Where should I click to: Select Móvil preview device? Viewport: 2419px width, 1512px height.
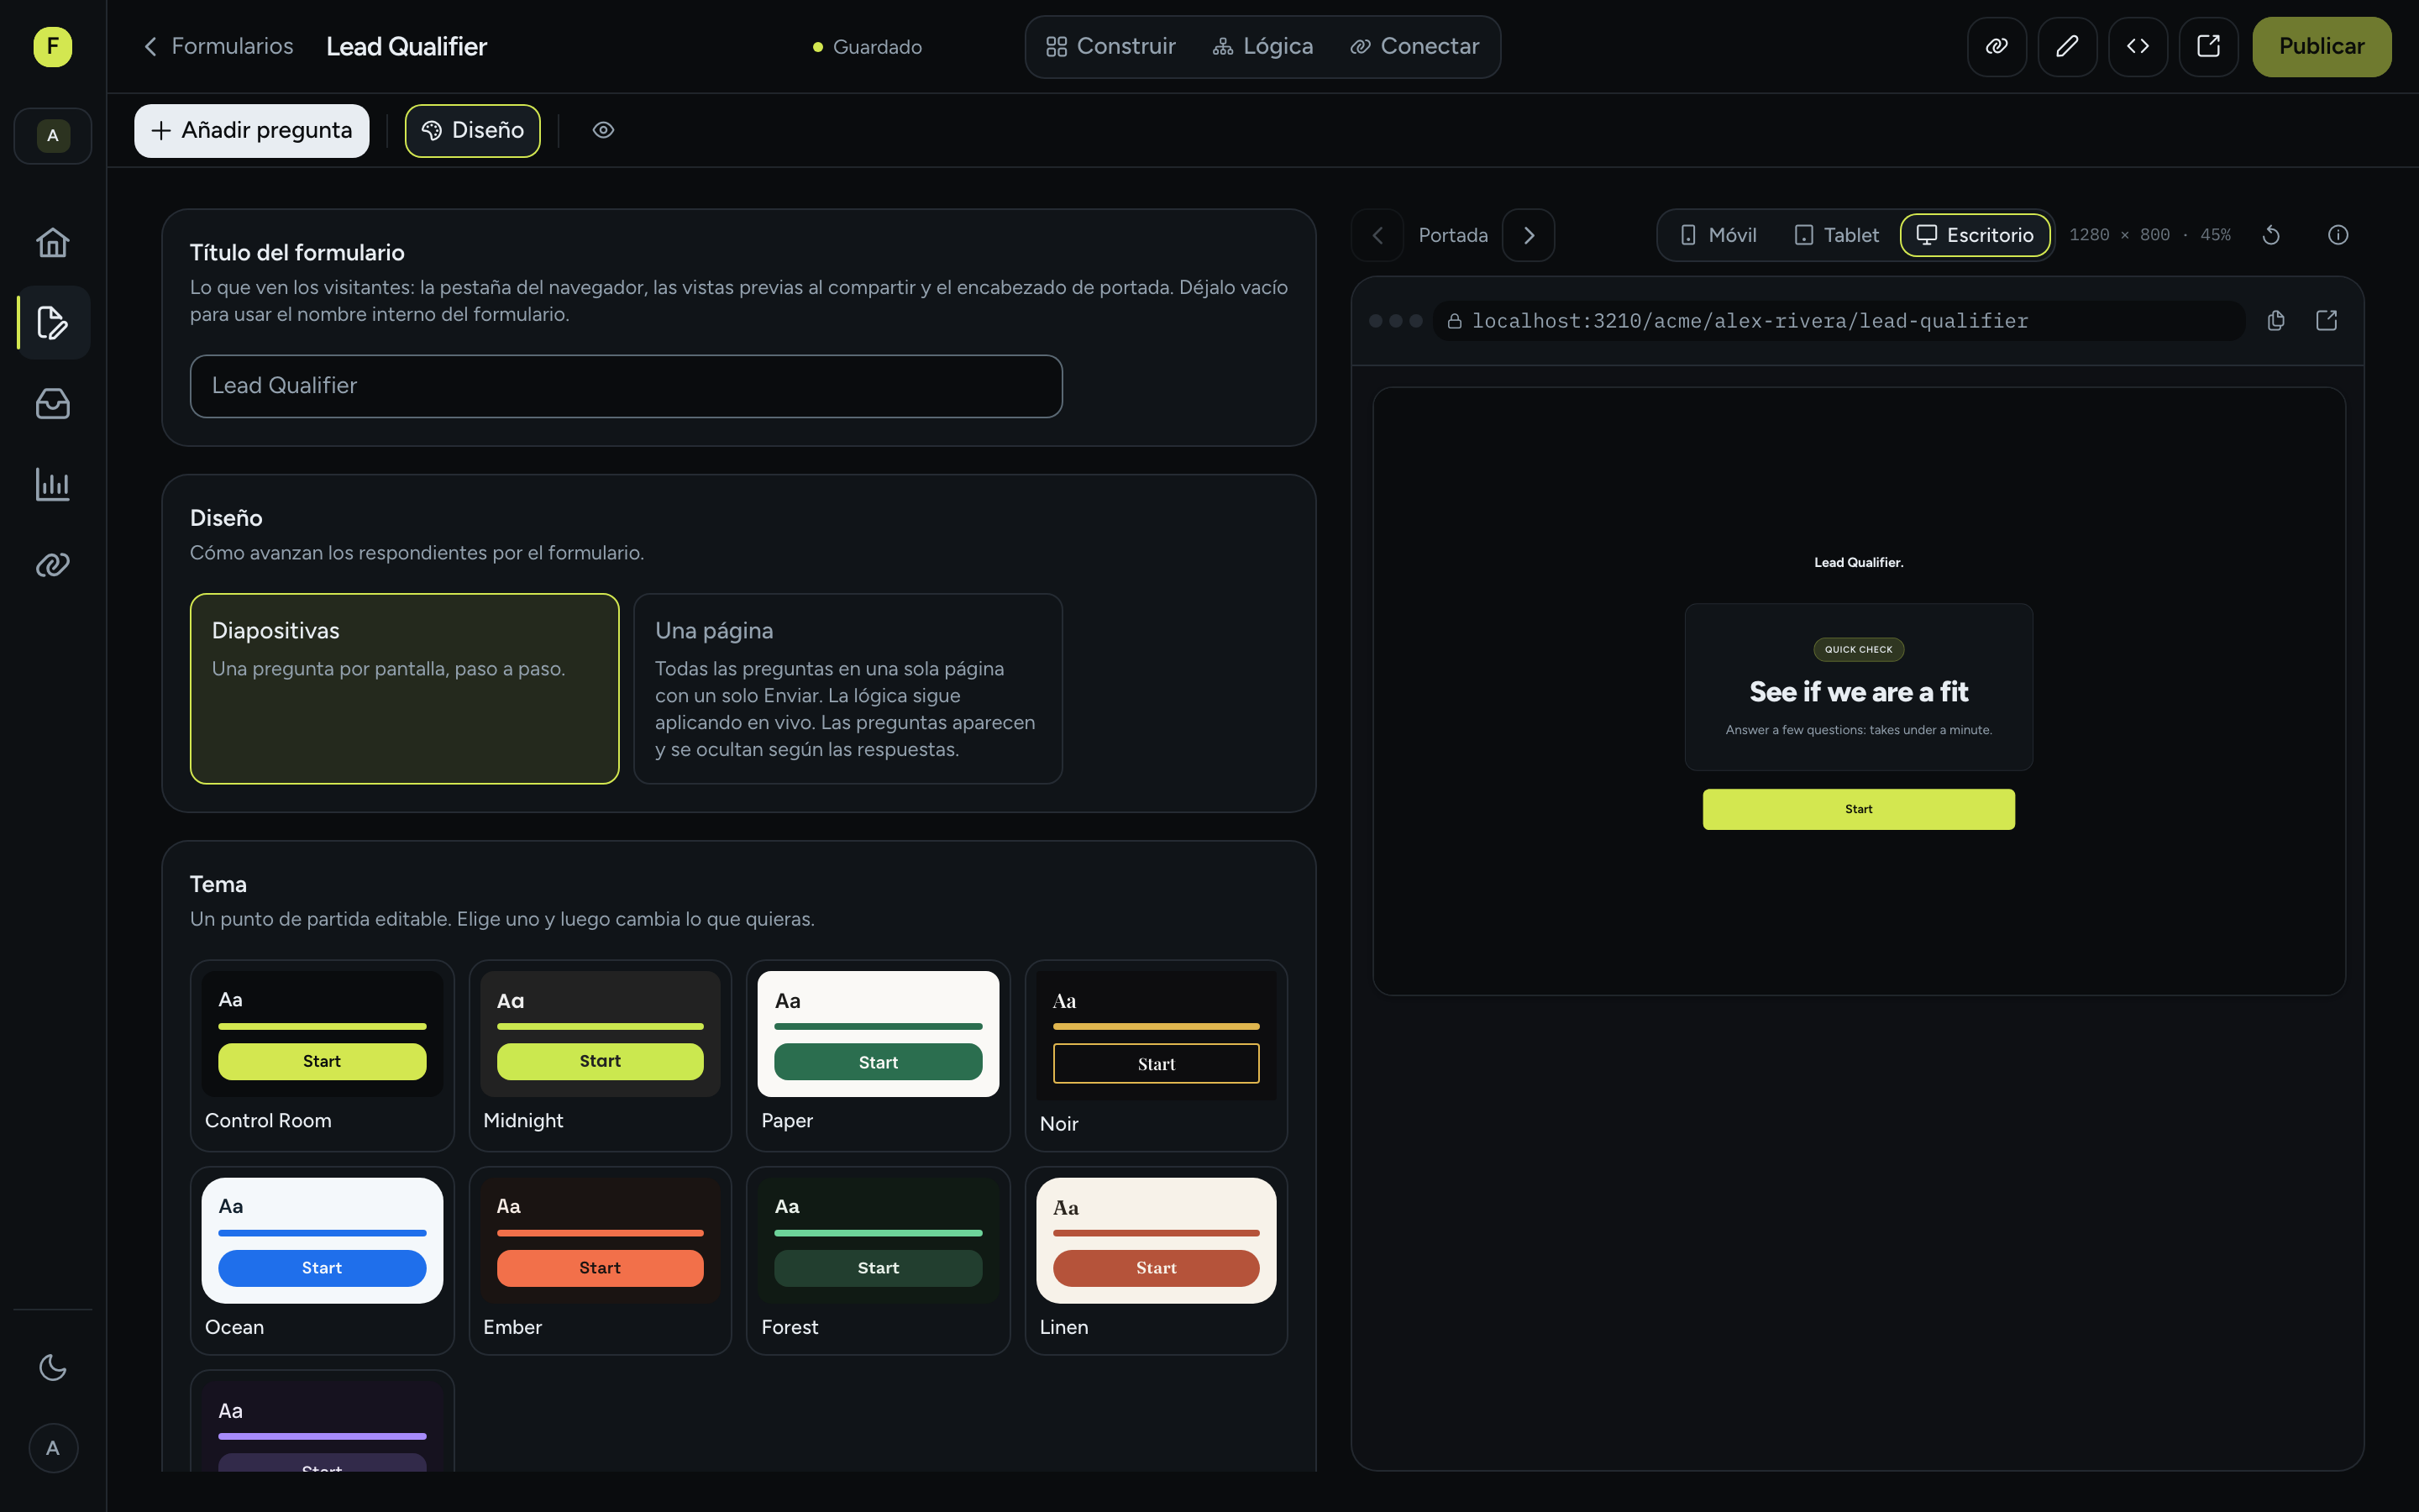click(x=1718, y=235)
